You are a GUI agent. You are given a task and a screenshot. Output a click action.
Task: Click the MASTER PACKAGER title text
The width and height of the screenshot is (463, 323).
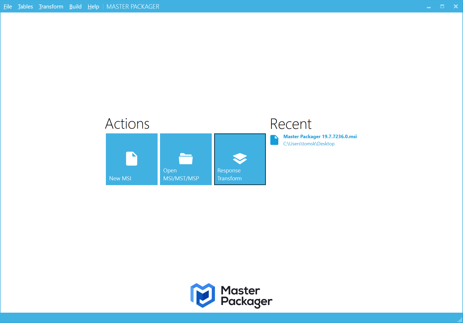coord(133,6)
